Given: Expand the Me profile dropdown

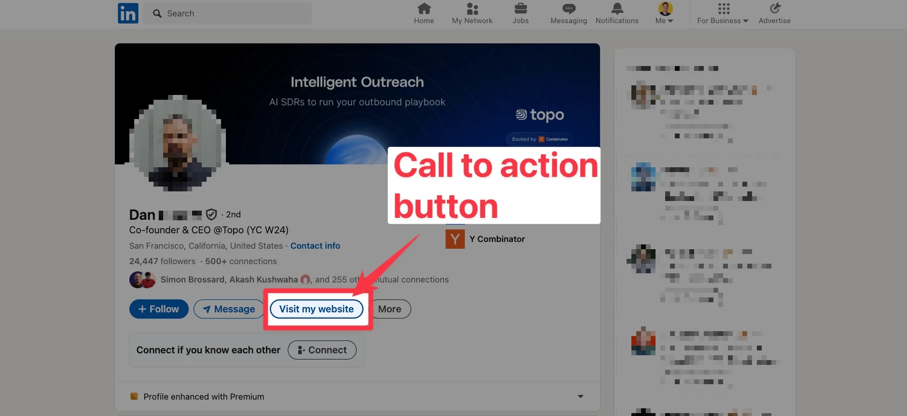Looking at the screenshot, I should tap(665, 13).
